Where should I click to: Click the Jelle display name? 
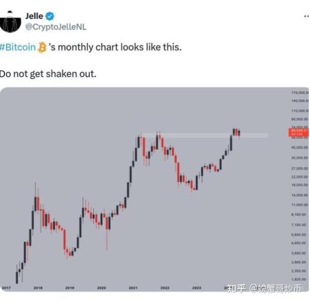(x=34, y=16)
